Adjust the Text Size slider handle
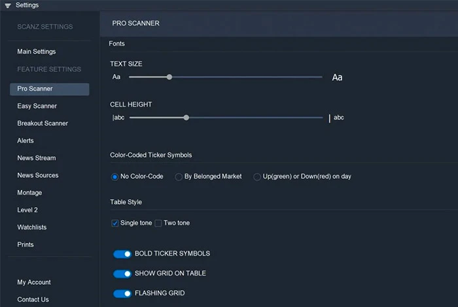Viewport: 458px width, 307px height. point(169,77)
